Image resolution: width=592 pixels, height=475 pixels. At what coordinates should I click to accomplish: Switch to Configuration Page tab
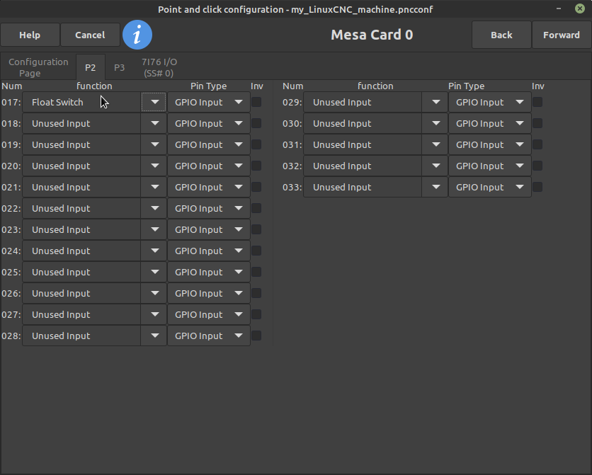[38, 67]
